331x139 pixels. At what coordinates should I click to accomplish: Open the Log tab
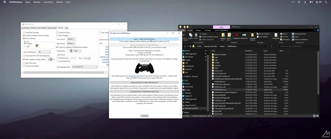click(66, 28)
